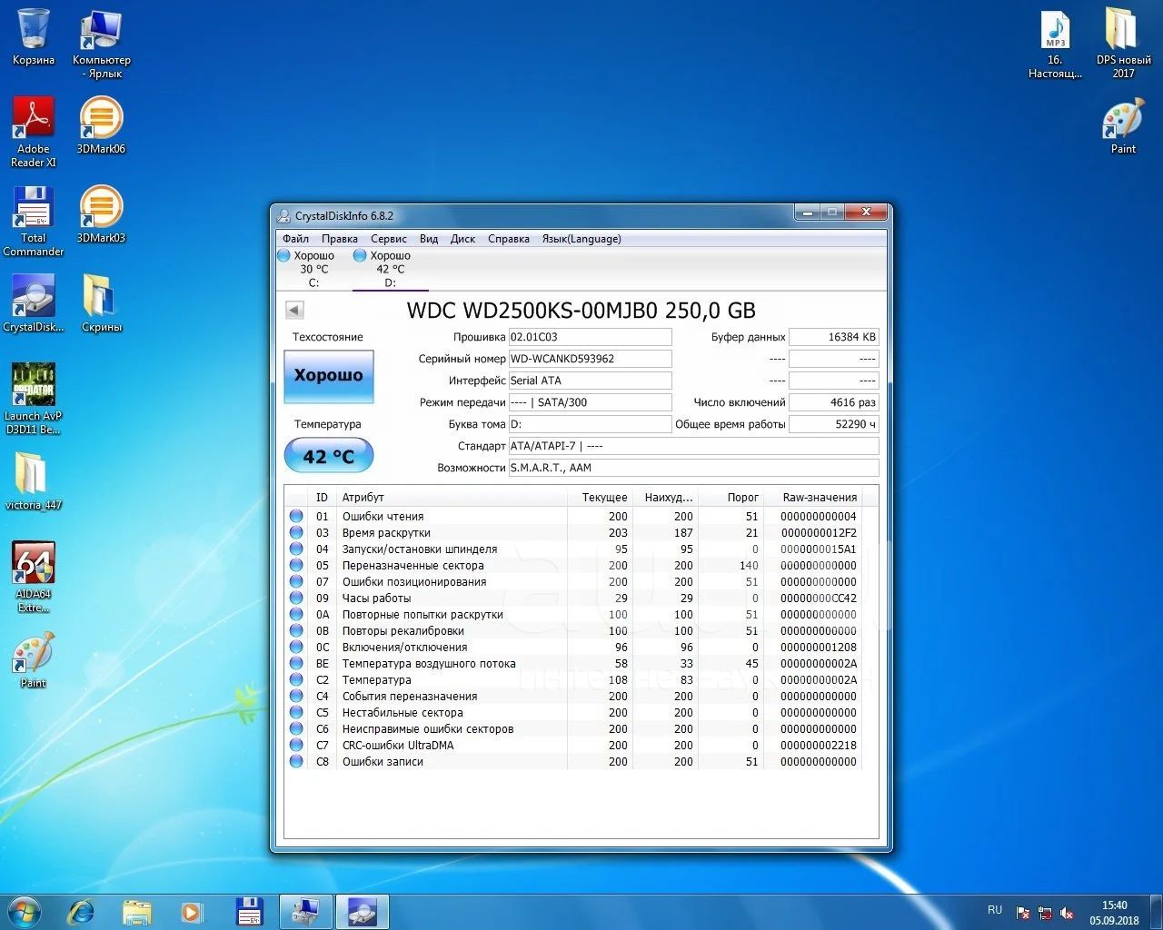Open the Скрины folder
Screen dimensions: 1163x930
pyautogui.click(x=101, y=303)
